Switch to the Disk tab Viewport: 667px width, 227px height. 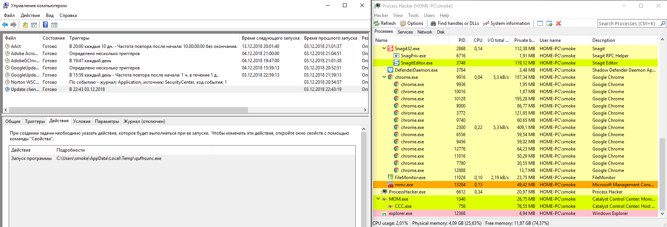point(441,32)
